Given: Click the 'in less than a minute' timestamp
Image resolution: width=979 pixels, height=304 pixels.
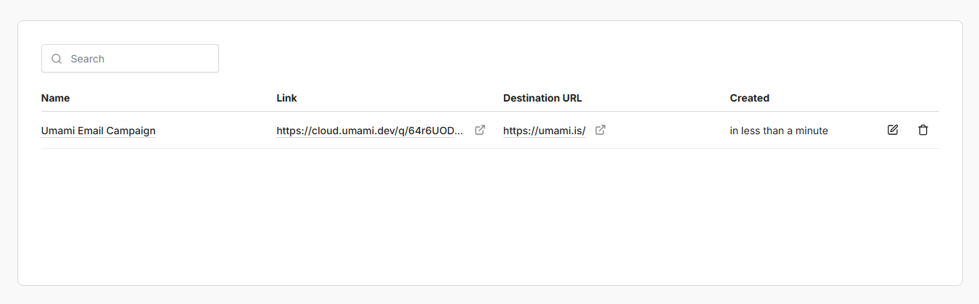Looking at the screenshot, I should 778,131.
